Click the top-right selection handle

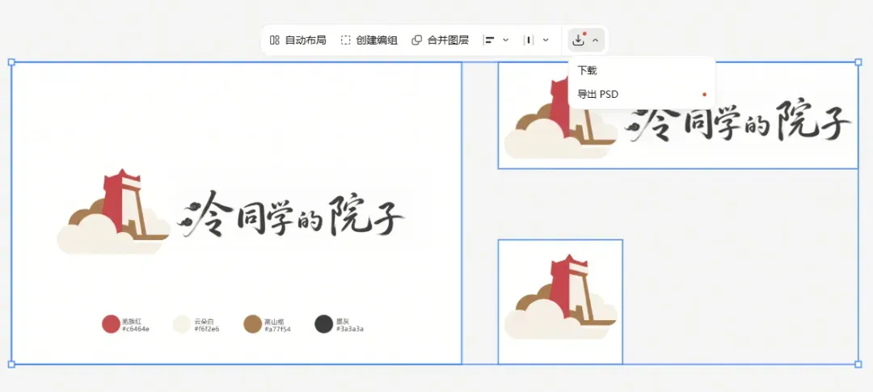point(858,61)
